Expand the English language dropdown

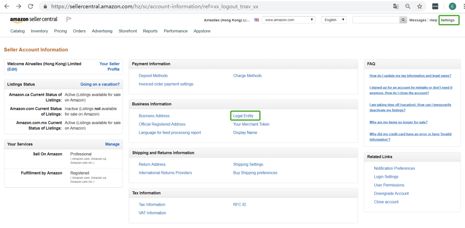334,20
